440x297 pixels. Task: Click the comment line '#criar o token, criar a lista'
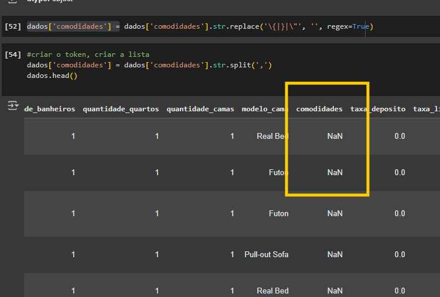point(88,54)
